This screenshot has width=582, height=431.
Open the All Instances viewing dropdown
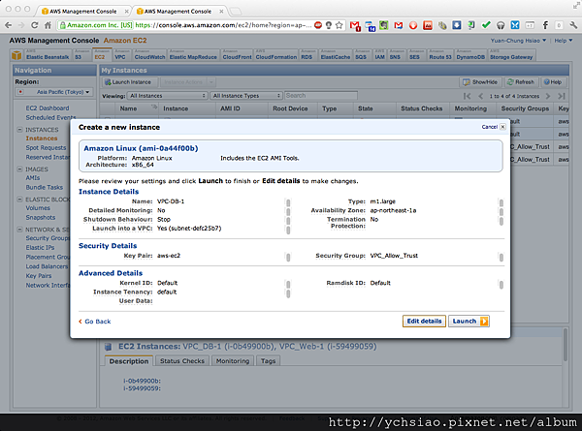pyautogui.click(x=168, y=96)
